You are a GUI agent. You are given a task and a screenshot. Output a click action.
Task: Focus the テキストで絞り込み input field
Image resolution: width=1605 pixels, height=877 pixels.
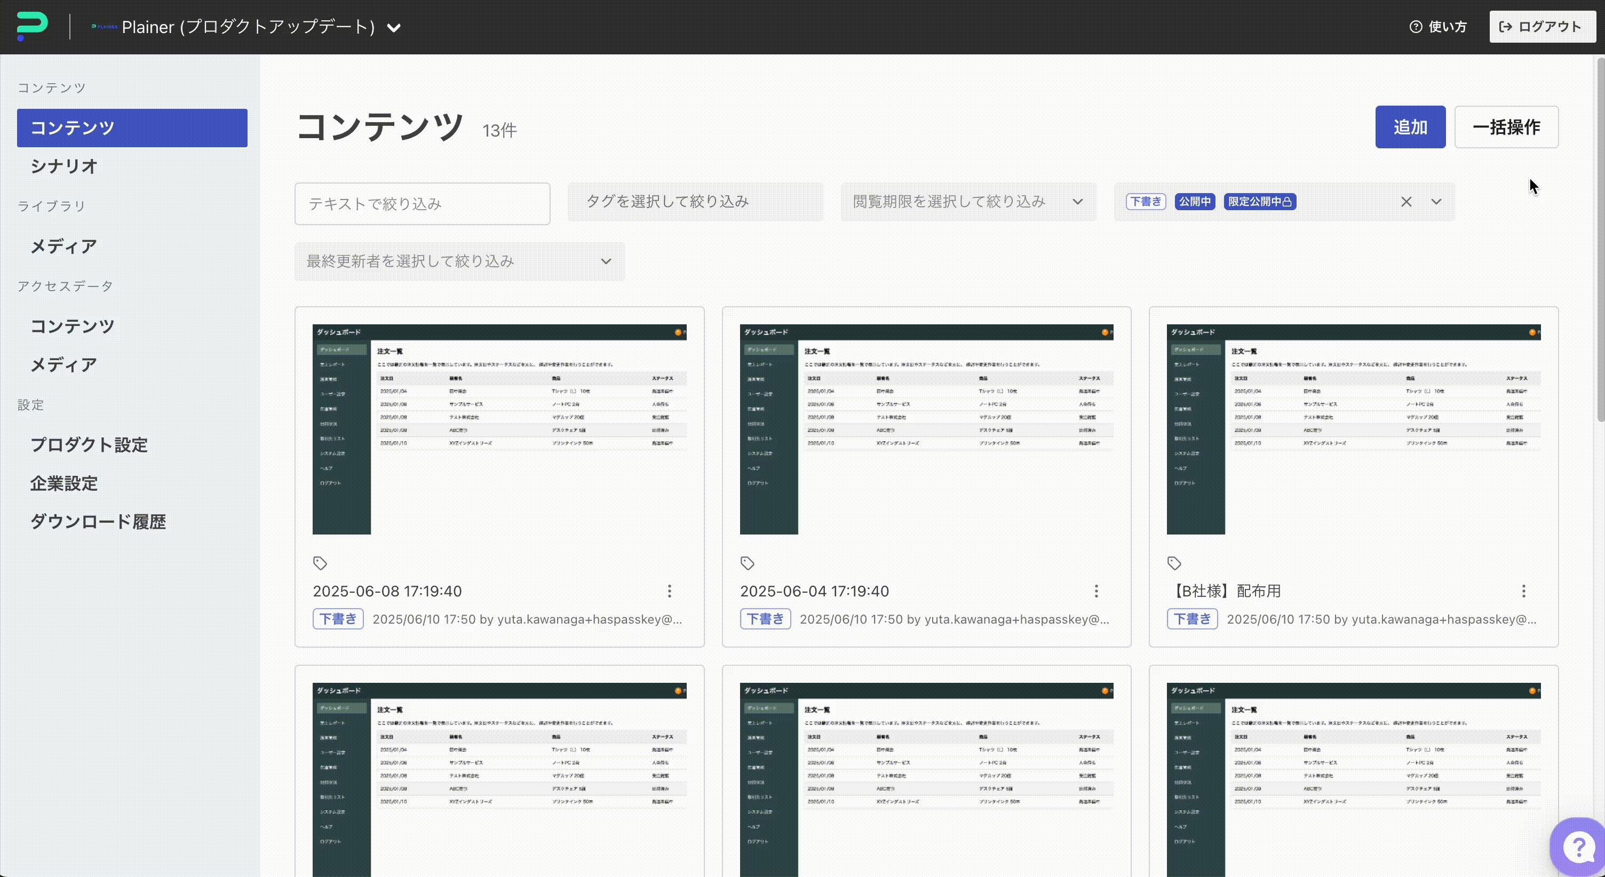pyautogui.click(x=422, y=204)
